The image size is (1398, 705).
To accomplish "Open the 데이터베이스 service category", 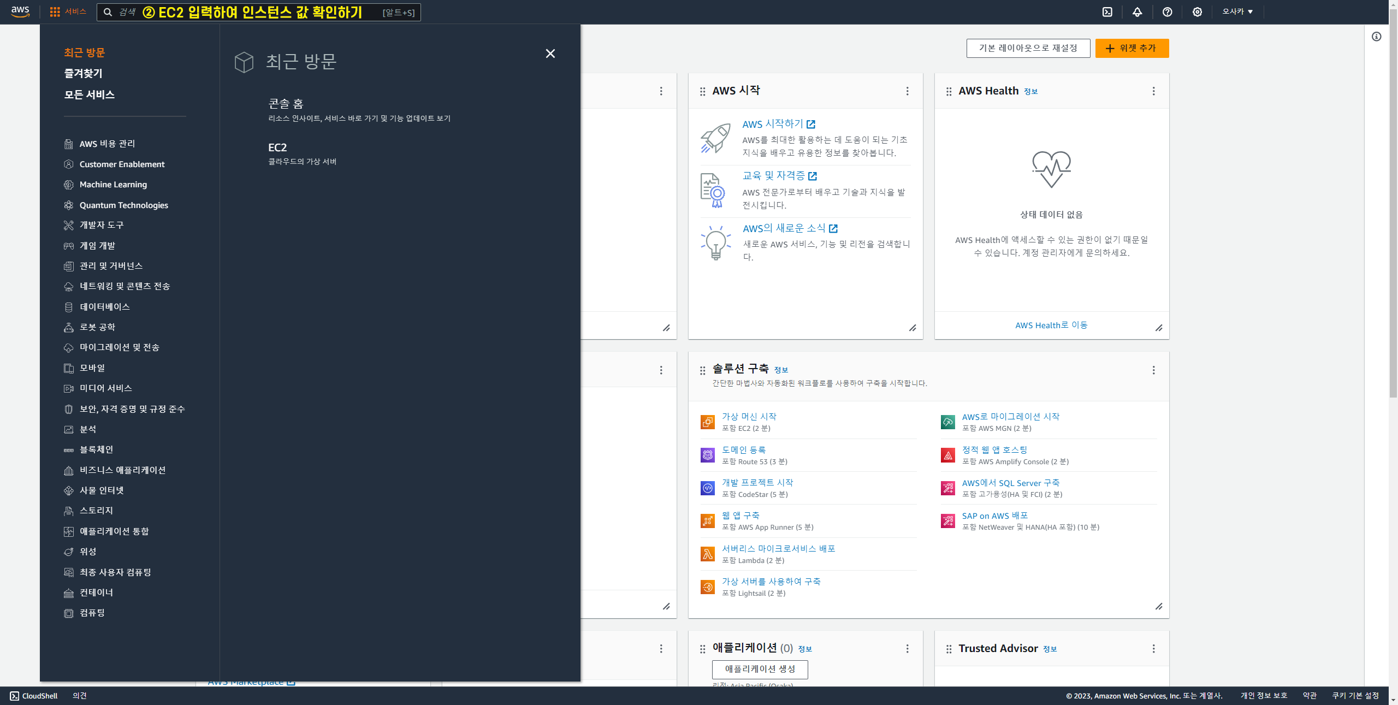I will tap(104, 307).
